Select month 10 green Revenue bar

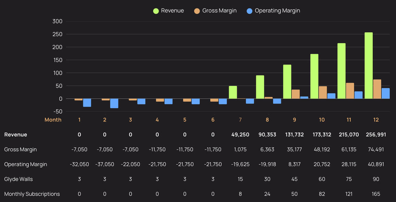tap(314, 76)
